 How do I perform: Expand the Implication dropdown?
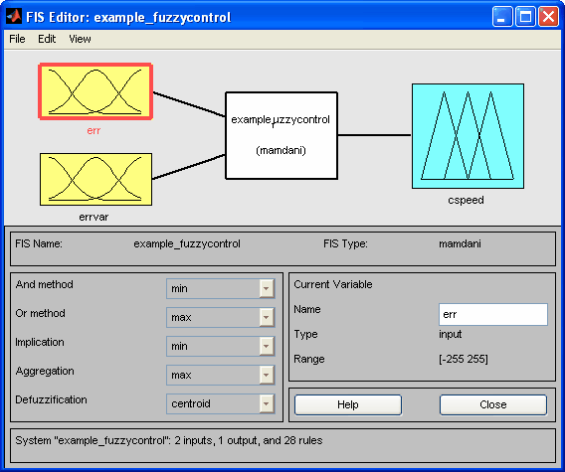click(221, 346)
